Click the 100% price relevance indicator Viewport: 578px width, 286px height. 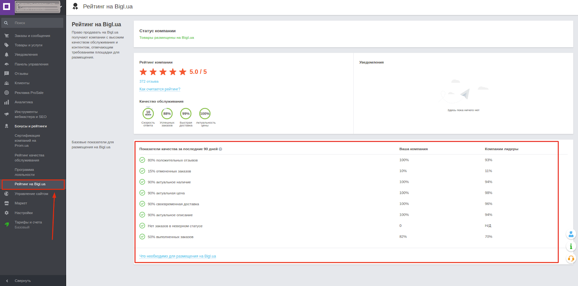(x=205, y=114)
